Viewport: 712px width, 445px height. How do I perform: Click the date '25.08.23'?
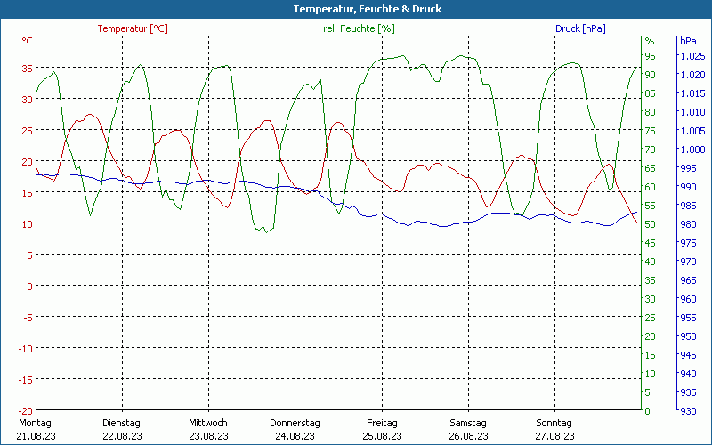[383, 436]
